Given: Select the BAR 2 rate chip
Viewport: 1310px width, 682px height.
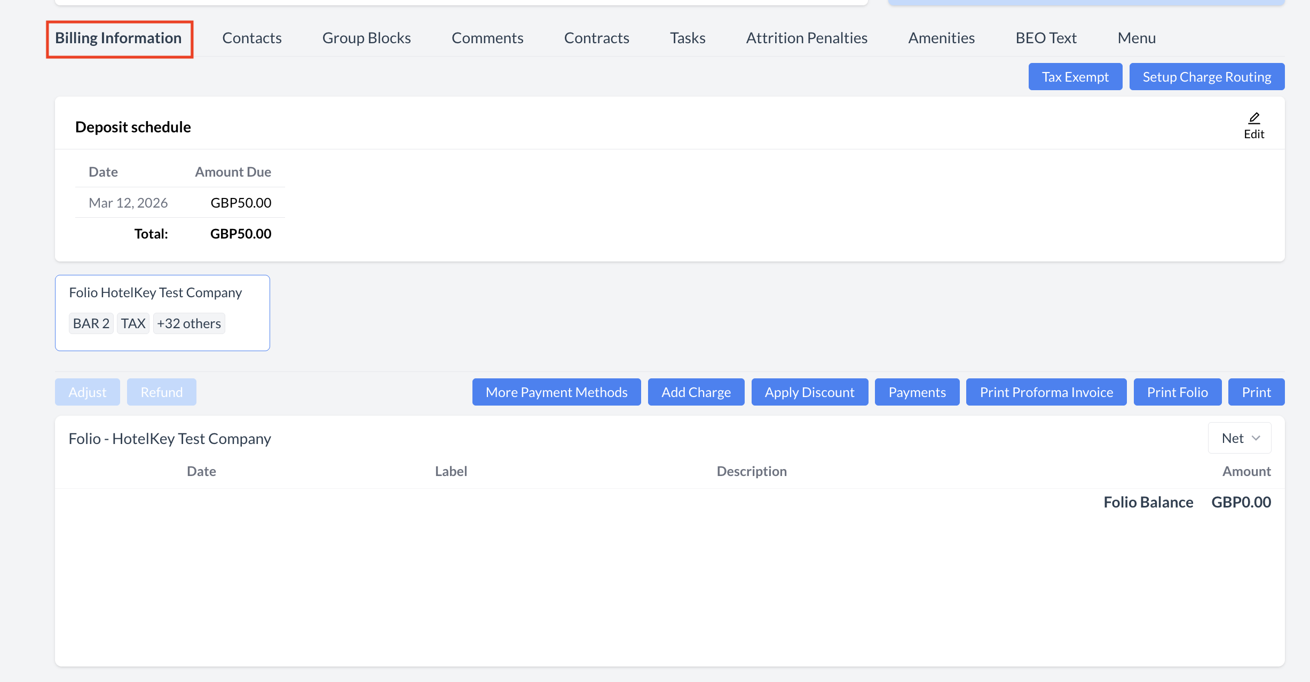Looking at the screenshot, I should tap(91, 323).
